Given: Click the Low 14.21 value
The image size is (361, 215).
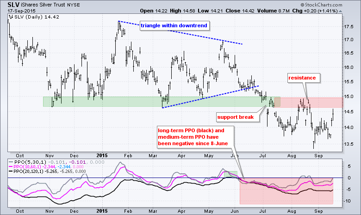Looking at the screenshot, I should (210, 11).
